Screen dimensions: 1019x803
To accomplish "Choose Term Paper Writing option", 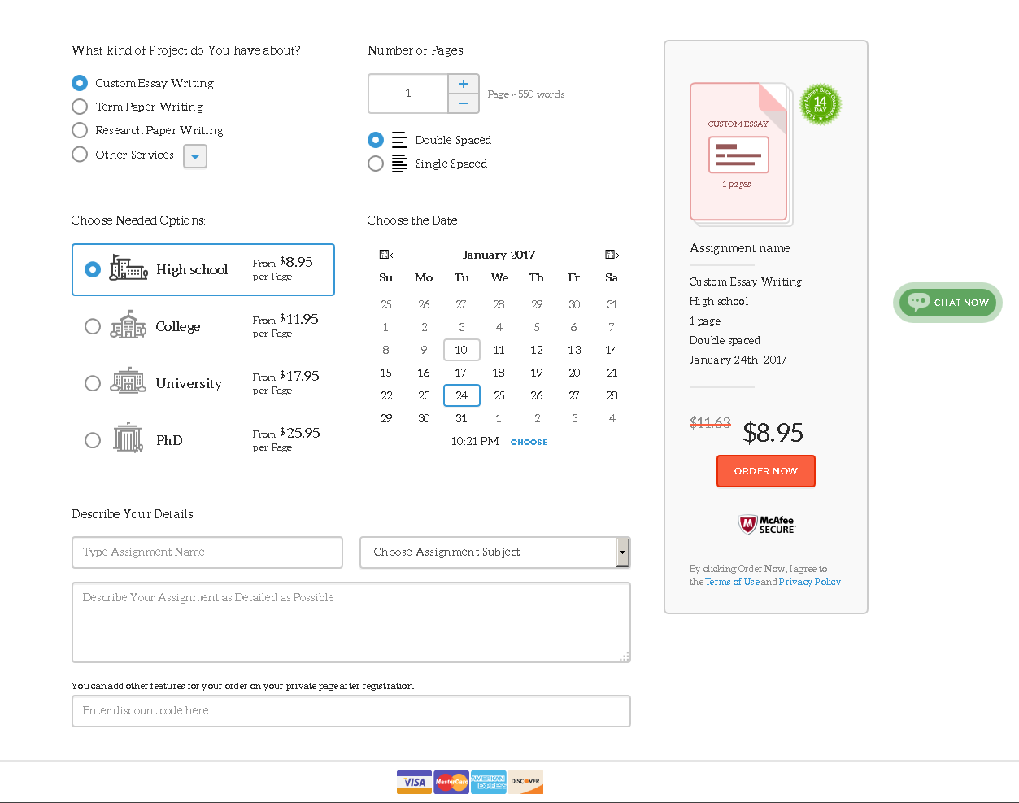I will [80, 107].
